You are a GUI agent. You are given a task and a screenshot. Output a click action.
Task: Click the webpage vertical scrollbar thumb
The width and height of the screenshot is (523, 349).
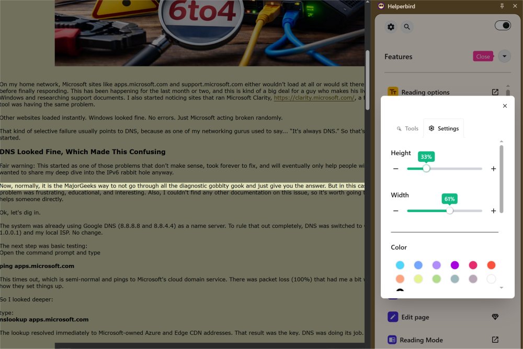point(368,80)
